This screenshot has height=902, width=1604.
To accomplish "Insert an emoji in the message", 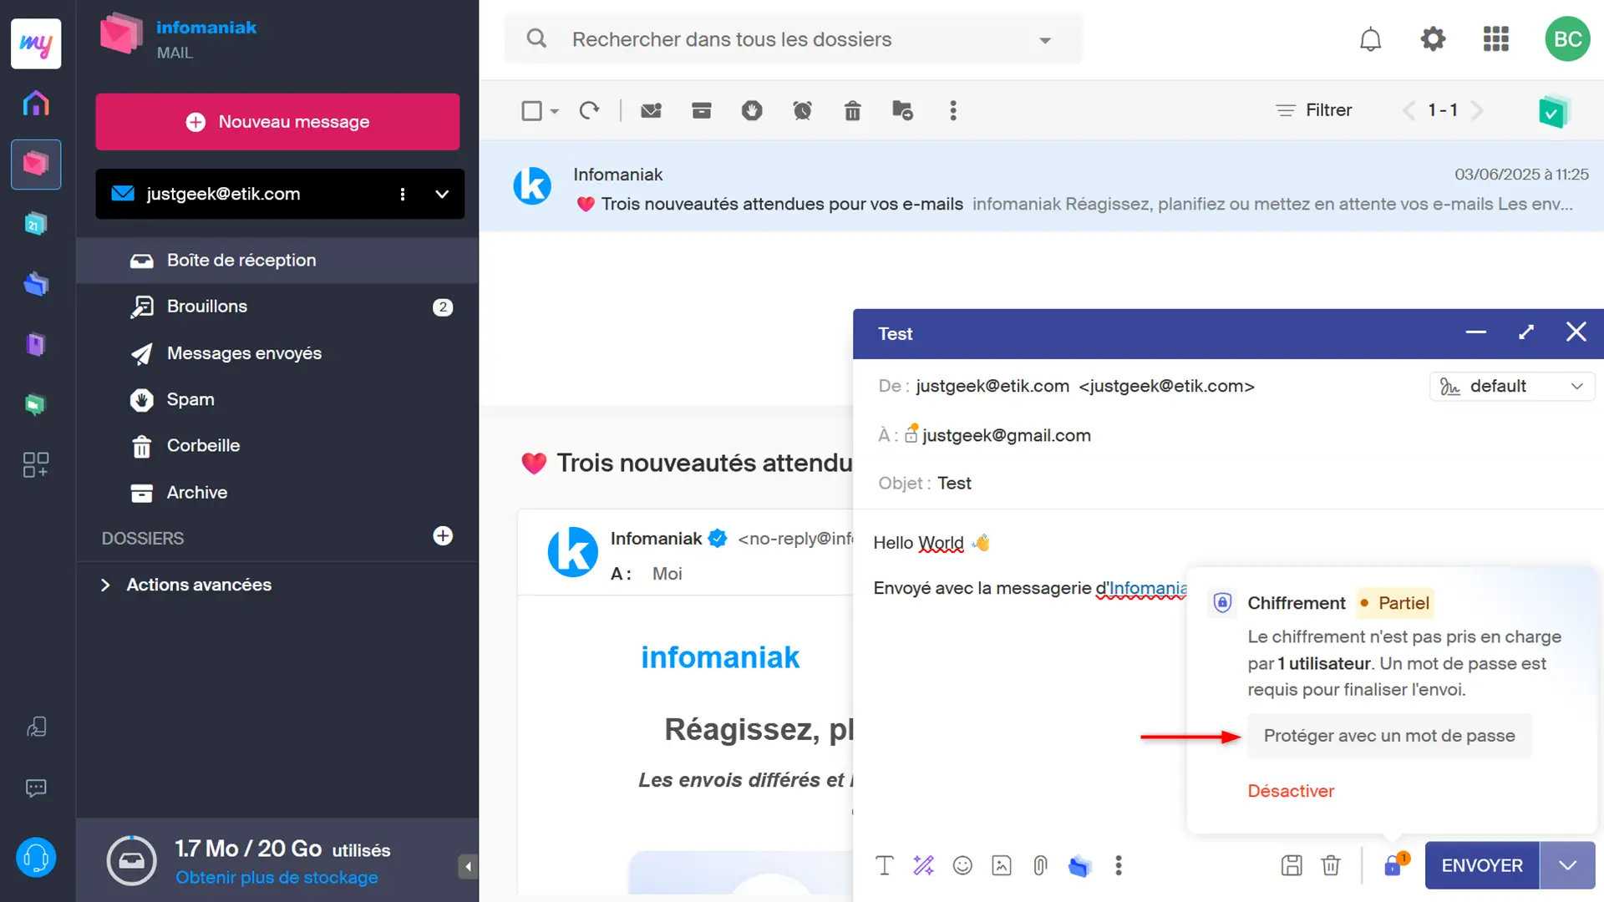I will [x=962, y=865].
